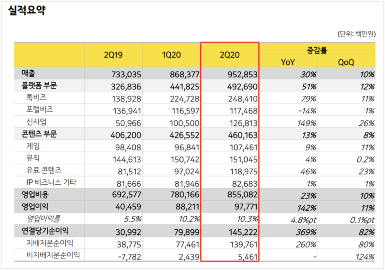Screen dimensions: 385x270
Task: Click the 2Q20 column header
Action: 230,55
